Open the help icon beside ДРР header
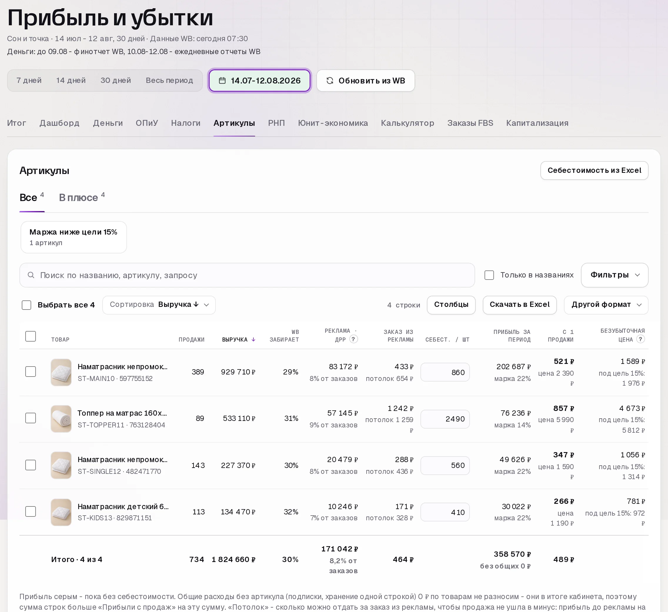This screenshot has height=612, width=668. (x=353, y=339)
